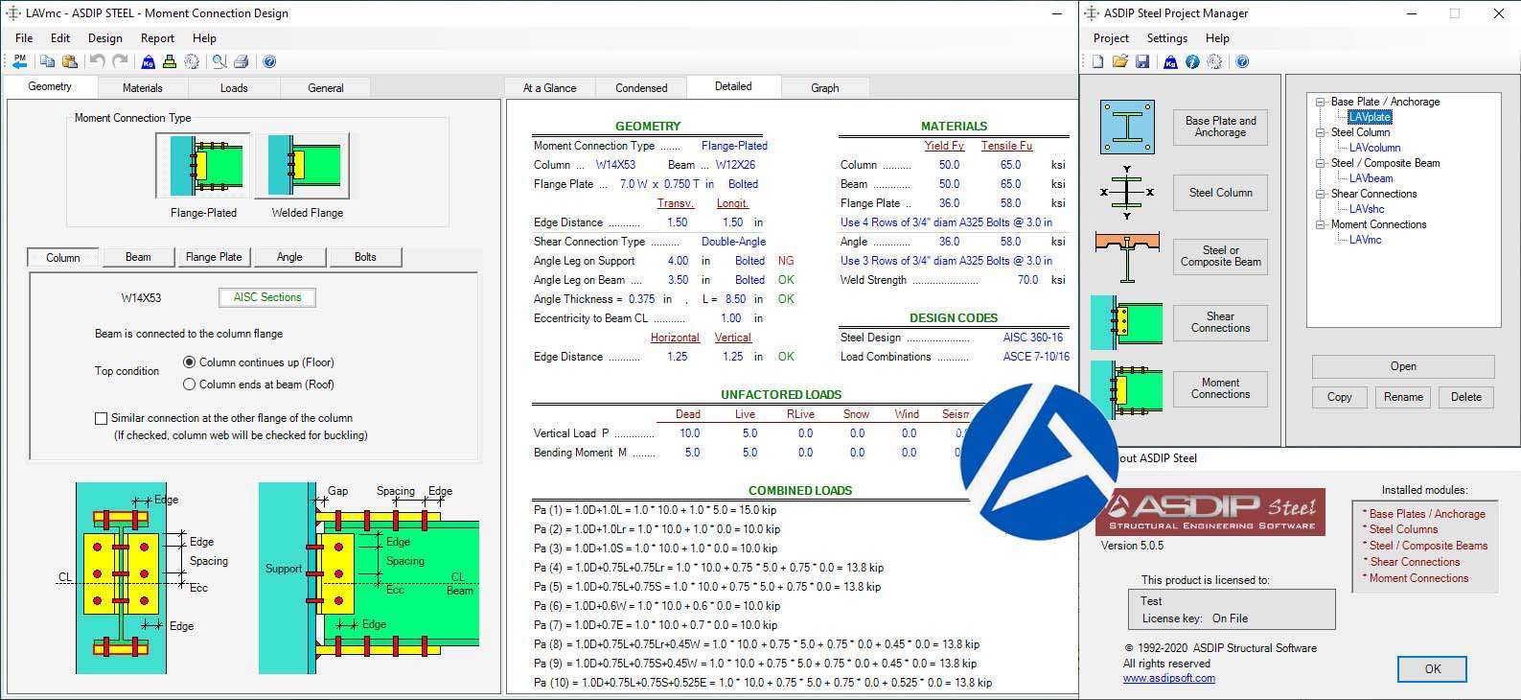Select 'Column continues up (Floor)' radio button
Screen dimensions: 1521x700
tap(189, 362)
